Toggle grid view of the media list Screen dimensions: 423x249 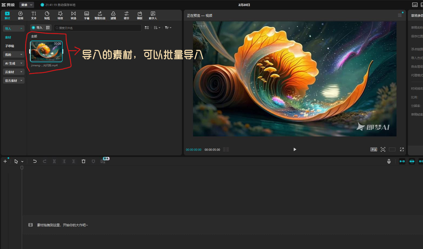[x=147, y=28]
